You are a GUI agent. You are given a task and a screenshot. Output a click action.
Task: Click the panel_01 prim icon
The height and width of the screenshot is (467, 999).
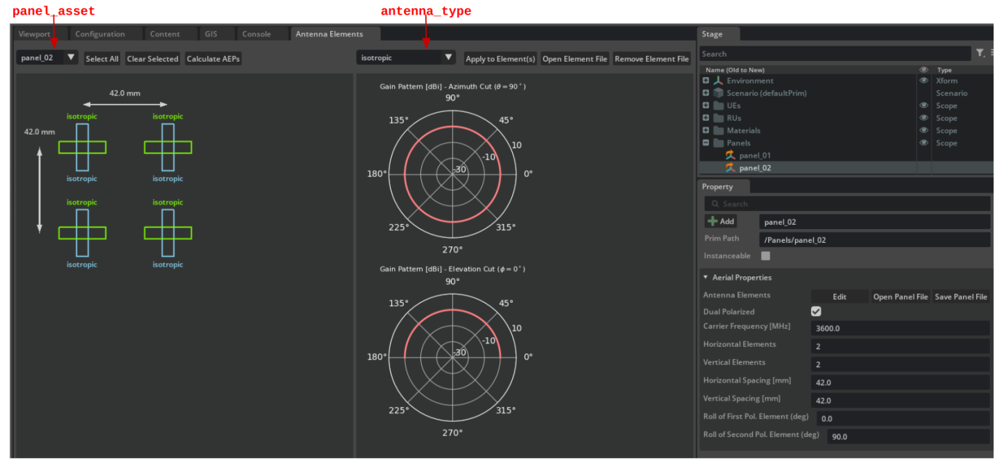click(730, 155)
